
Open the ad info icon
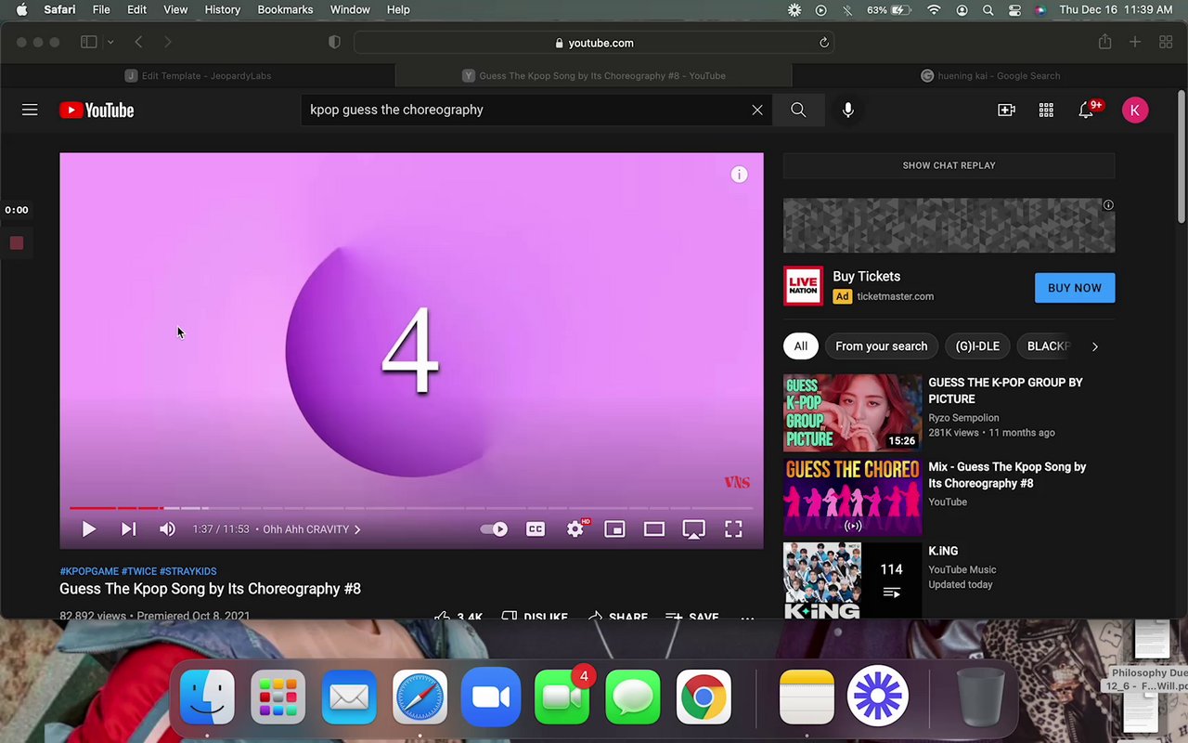tap(1108, 205)
